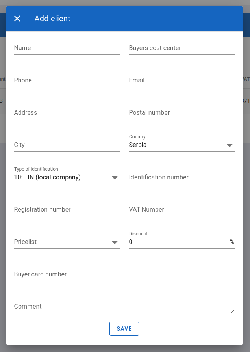Focus the City input field

(67, 145)
